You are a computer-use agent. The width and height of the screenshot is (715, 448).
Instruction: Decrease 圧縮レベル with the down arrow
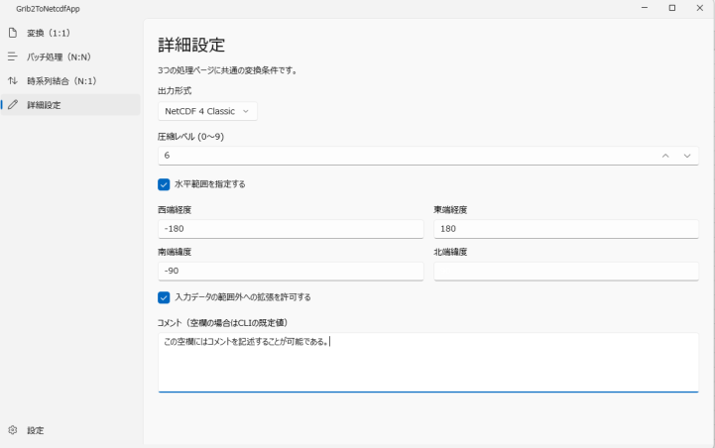pos(687,156)
